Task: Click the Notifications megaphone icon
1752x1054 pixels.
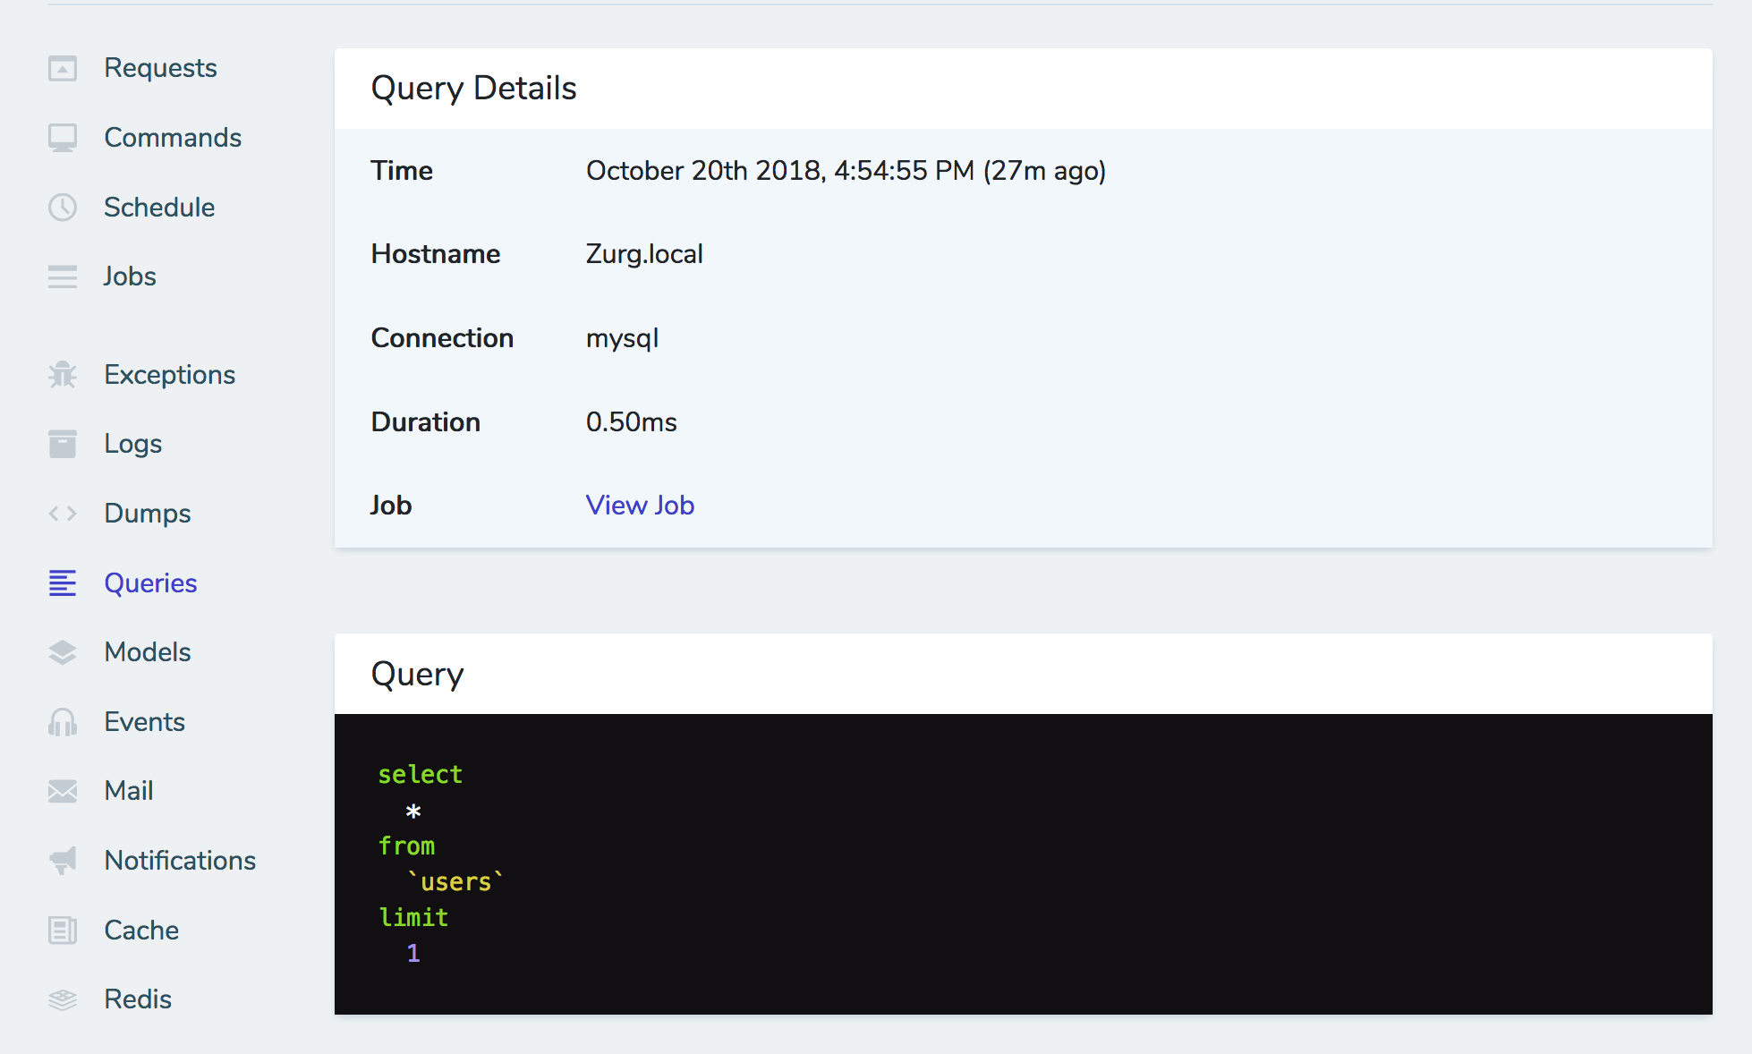Action: (63, 860)
